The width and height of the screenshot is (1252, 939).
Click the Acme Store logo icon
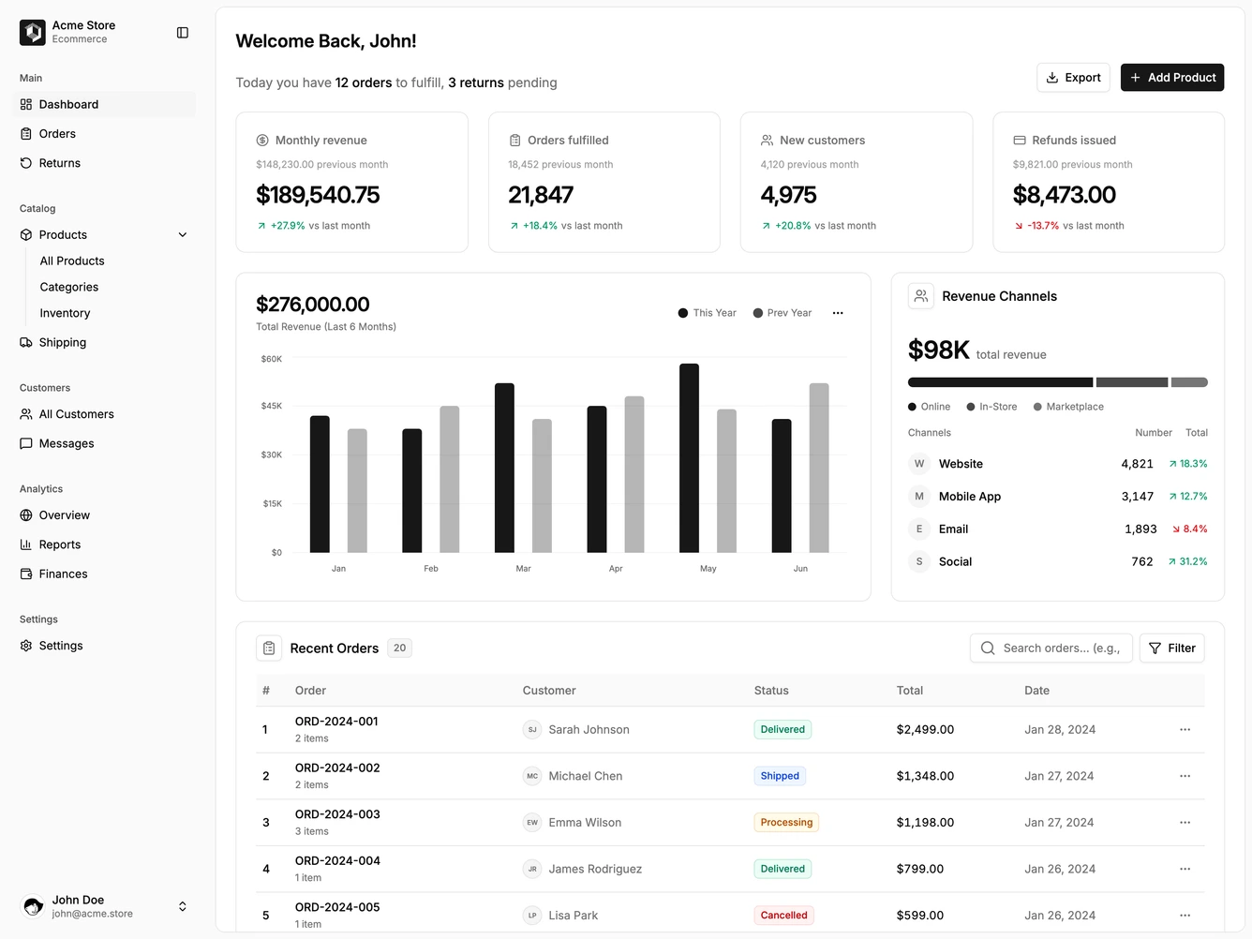pos(33,33)
